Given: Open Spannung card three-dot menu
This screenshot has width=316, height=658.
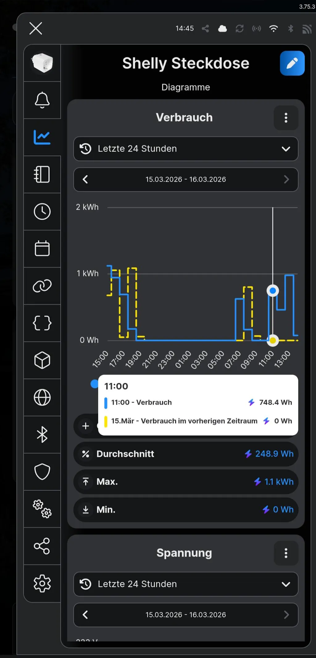Looking at the screenshot, I should (286, 553).
